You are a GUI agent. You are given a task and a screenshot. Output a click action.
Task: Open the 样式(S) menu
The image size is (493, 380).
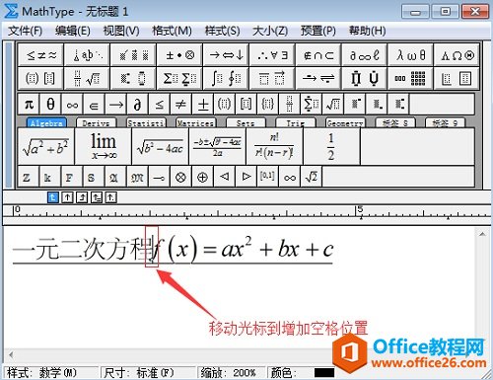(222, 31)
